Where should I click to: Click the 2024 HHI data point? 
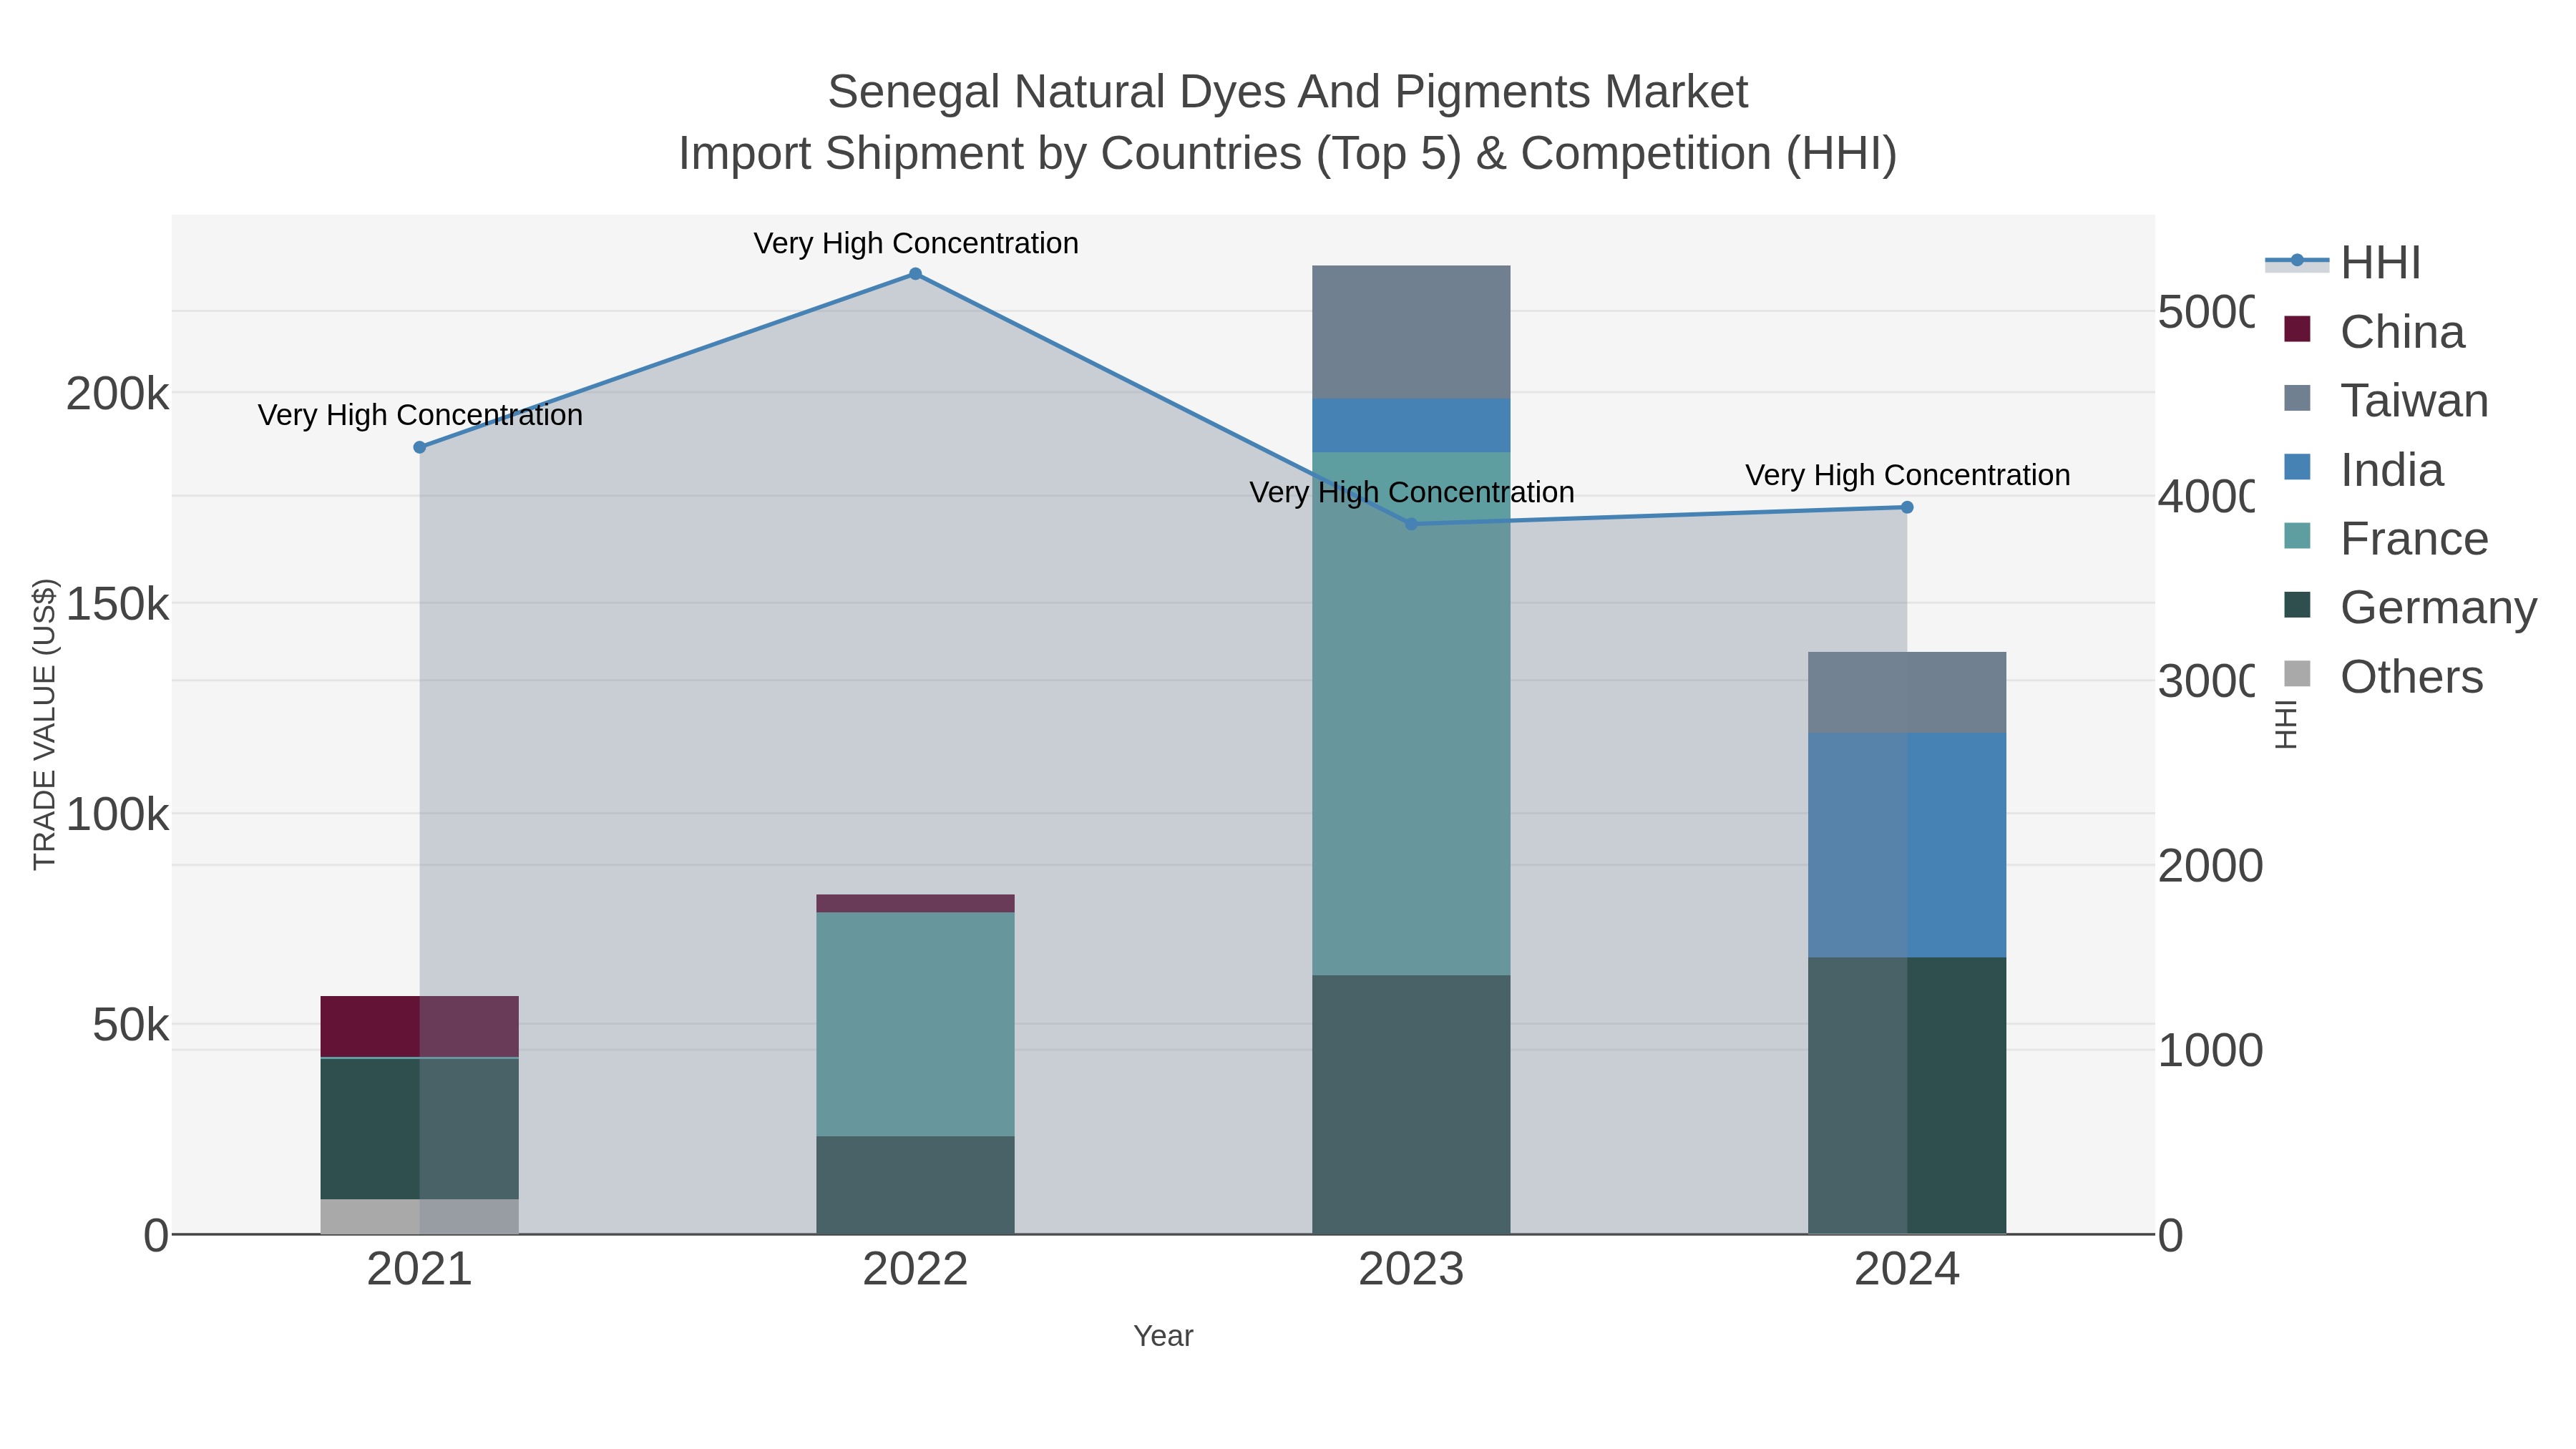pyautogui.click(x=1907, y=507)
